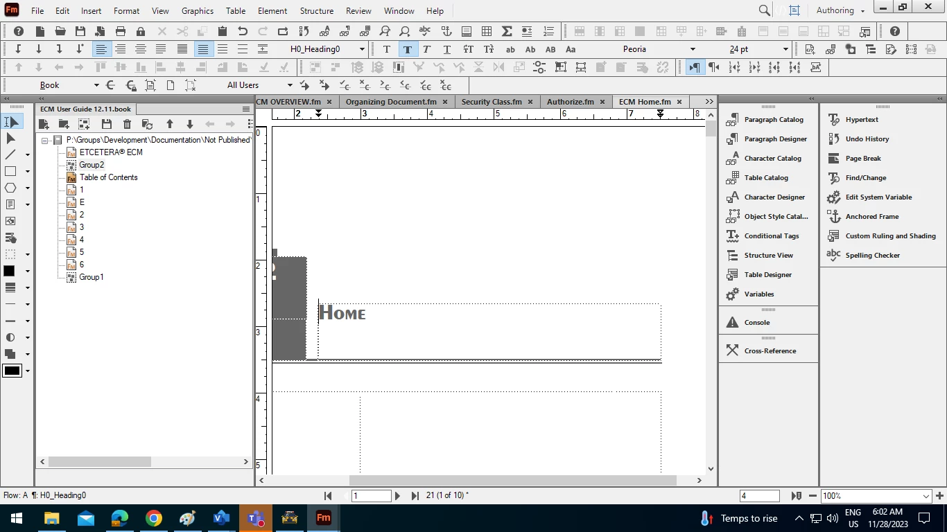The image size is (947, 532).
Task: Open the Book view dropdown
Action: [96, 85]
